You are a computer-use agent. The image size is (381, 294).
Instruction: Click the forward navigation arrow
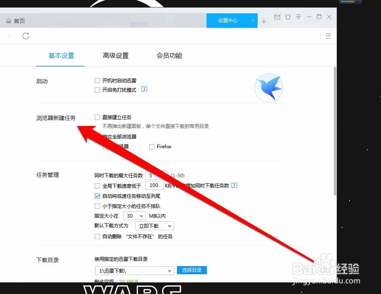(10, 36)
